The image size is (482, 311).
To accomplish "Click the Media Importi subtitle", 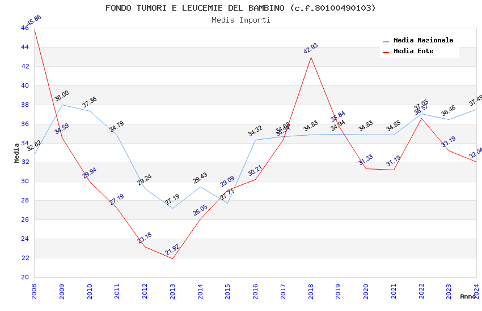I will click(x=240, y=20).
